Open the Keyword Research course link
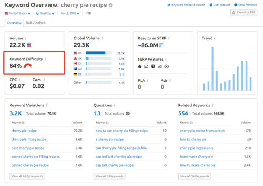Image resolution: width=263 pixels, height=186 pixels. [186, 5]
